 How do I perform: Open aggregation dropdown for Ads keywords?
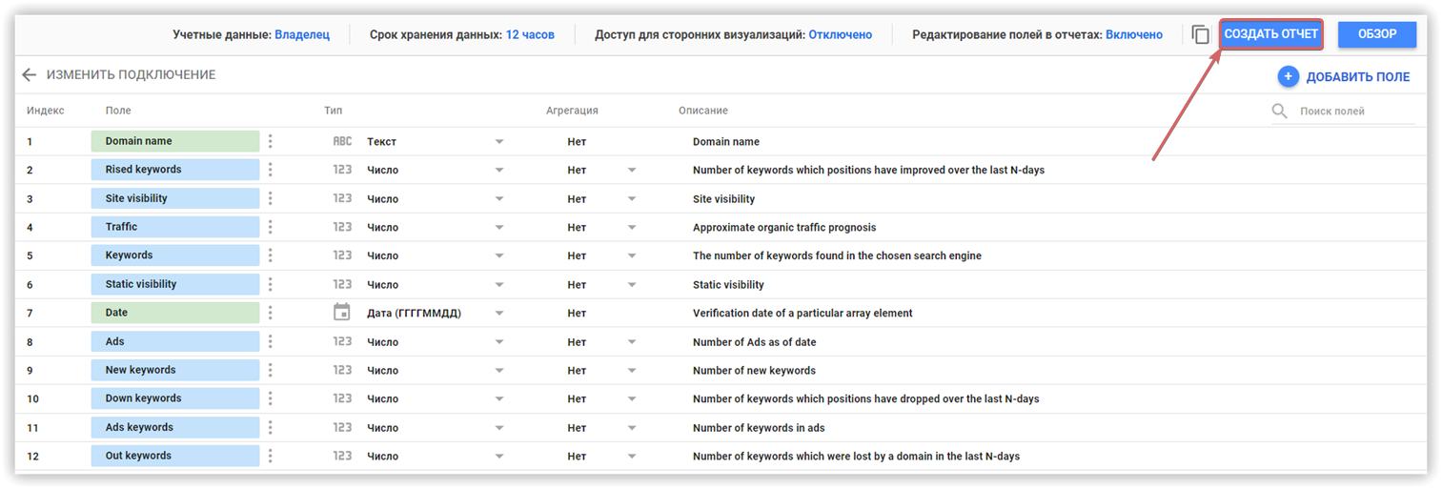(x=632, y=428)
